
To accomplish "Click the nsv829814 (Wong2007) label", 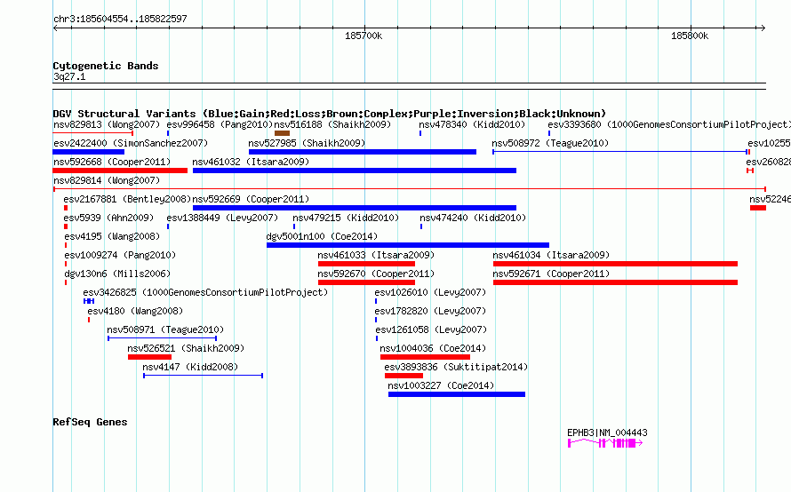I will pos(107,180).
